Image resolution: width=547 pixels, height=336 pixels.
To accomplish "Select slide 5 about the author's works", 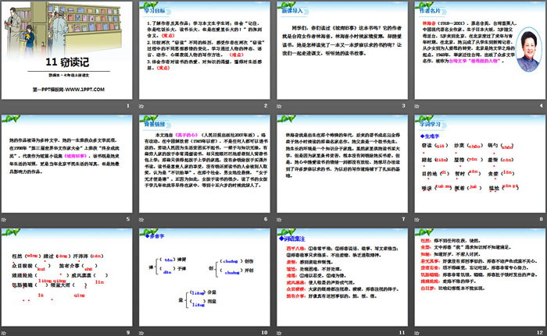I will (x=67, y=164).
